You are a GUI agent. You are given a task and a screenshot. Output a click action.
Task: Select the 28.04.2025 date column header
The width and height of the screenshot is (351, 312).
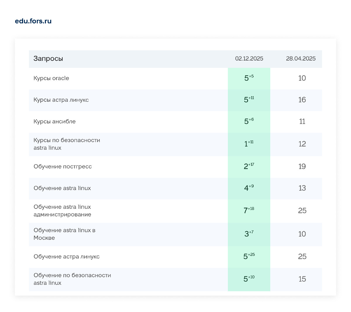(x=301, y=58)
